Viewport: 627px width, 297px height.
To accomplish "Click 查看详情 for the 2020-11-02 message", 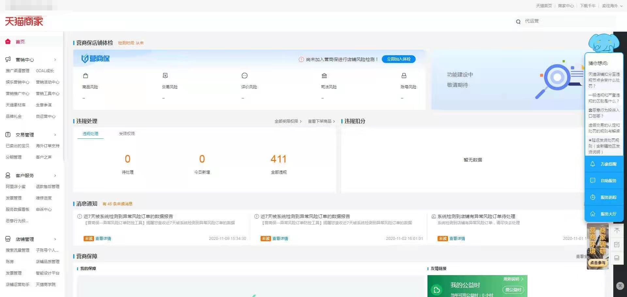I will [x=280, y=239].
